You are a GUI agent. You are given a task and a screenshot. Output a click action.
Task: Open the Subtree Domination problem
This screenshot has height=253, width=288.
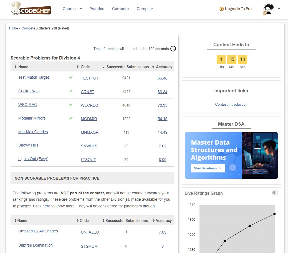pos(36,245)
